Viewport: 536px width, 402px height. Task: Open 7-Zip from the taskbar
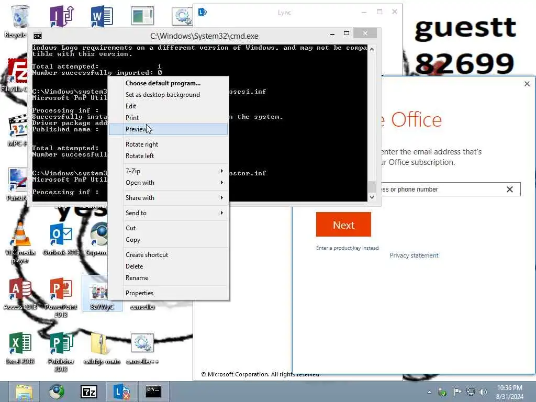click(89, 392)
